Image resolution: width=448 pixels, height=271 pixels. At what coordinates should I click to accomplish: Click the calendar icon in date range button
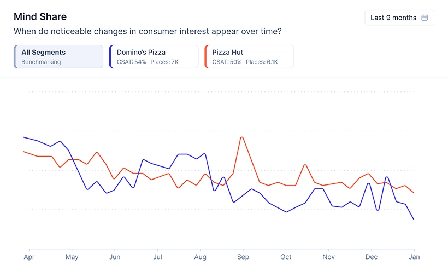click(x=425, y=18)
